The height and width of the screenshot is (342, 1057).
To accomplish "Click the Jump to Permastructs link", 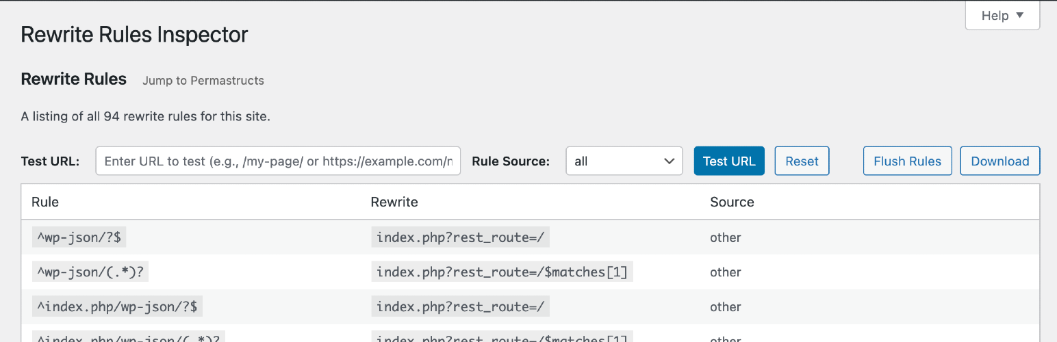I will tap(203, 81).
